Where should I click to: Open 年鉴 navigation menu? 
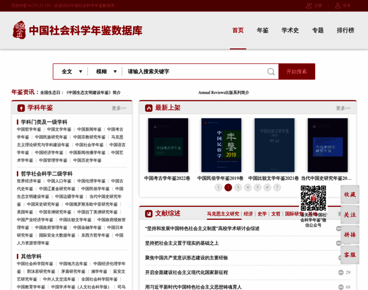coord(262,30)
